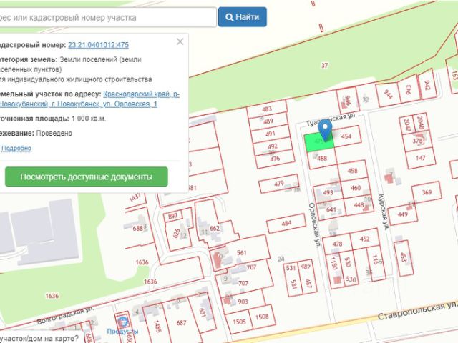Image resolution: width=458 pixels, height=343 pixels.
Task: Open cadastral number 23:21:0401012:475 link
Action: tap(98, 45)
